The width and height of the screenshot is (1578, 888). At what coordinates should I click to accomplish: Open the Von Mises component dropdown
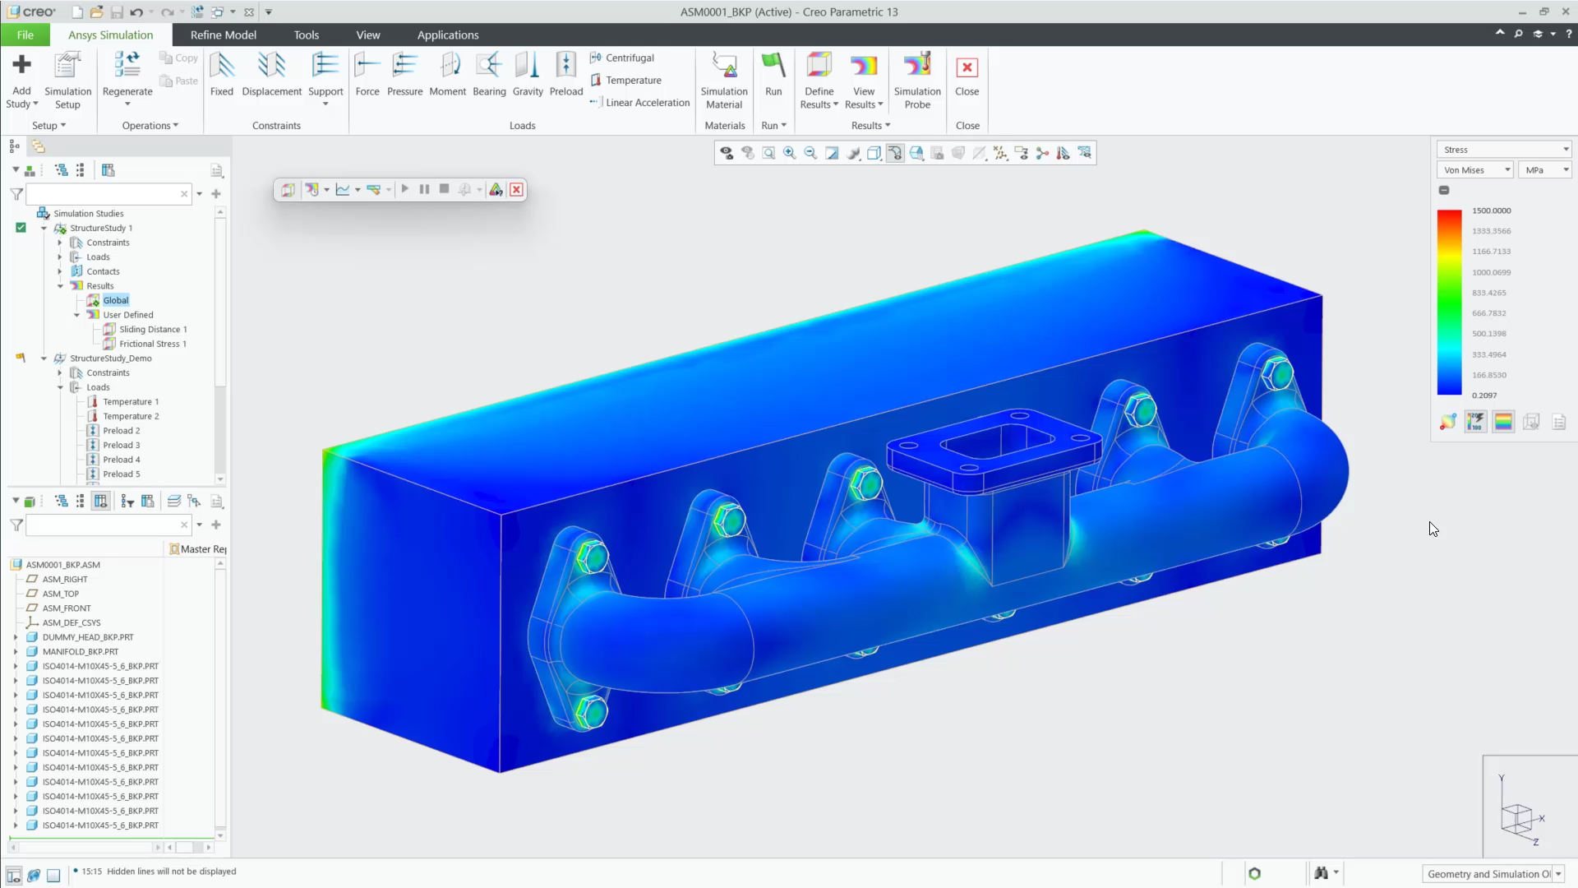click(1475, 170)
